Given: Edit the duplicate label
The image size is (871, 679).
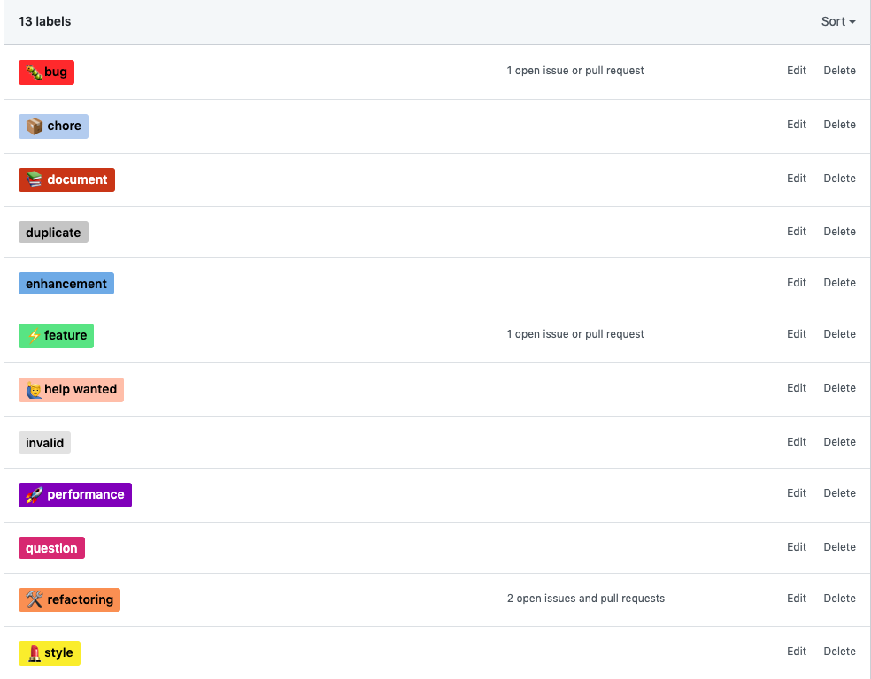Looking at the screenshot, I should pos(797,232).
